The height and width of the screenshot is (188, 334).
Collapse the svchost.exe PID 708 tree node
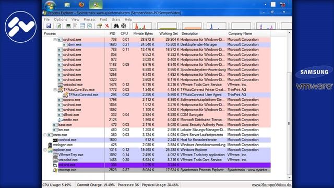(x=55, y=40)
